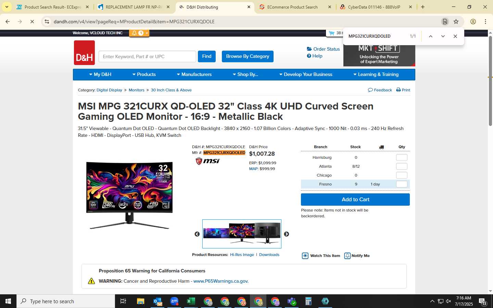Click the Atlanta quantity field

pos(402,166)
